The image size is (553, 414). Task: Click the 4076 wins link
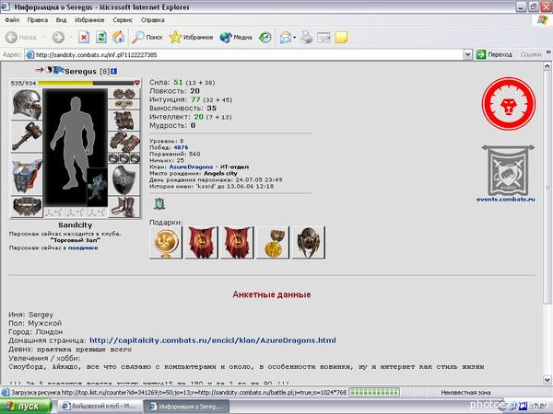(x=181, y=147)
